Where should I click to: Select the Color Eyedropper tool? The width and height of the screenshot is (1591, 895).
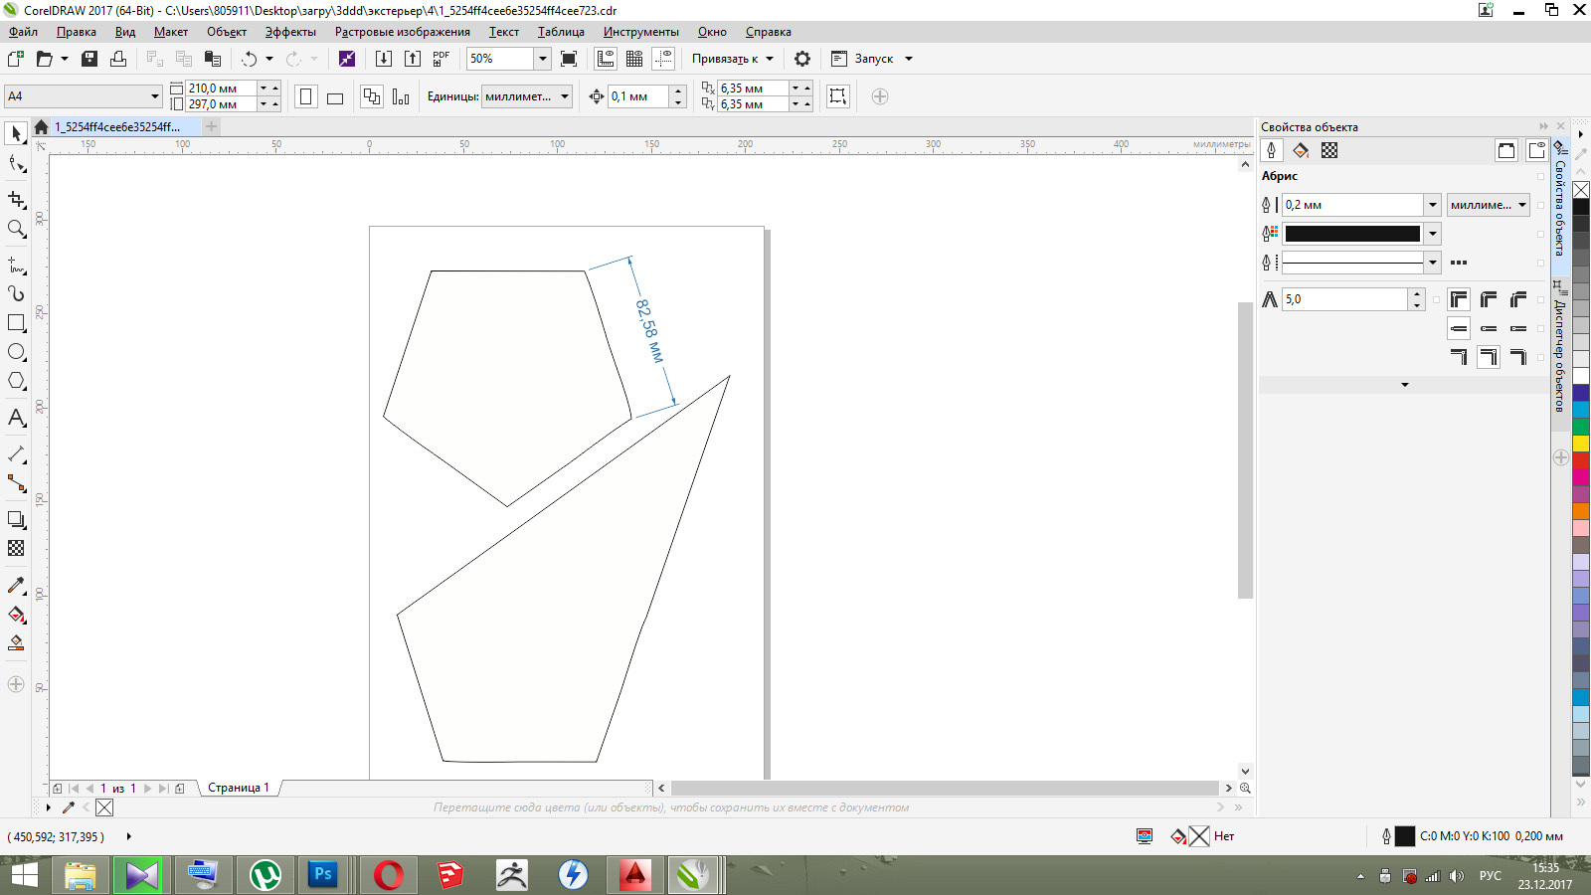(x=16, y=585)
